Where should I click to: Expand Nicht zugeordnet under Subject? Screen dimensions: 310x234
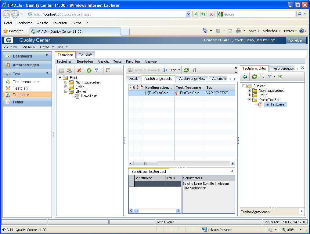[249, 90]
